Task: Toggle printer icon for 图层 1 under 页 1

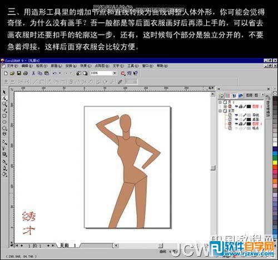Action: click(240, 107)
